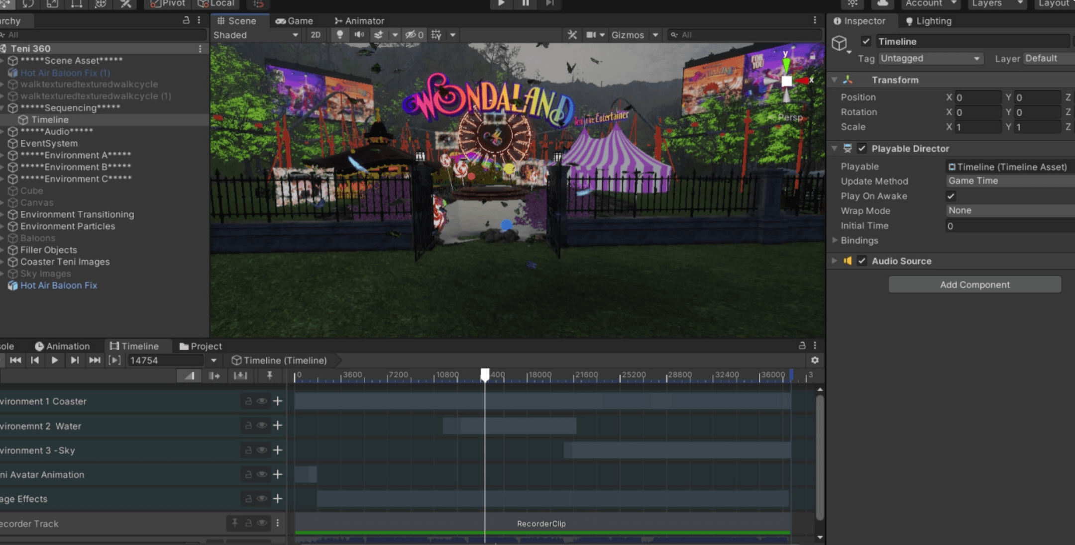
Task: Open the Shaded draw mode dropdown
Action: [255, 35]
